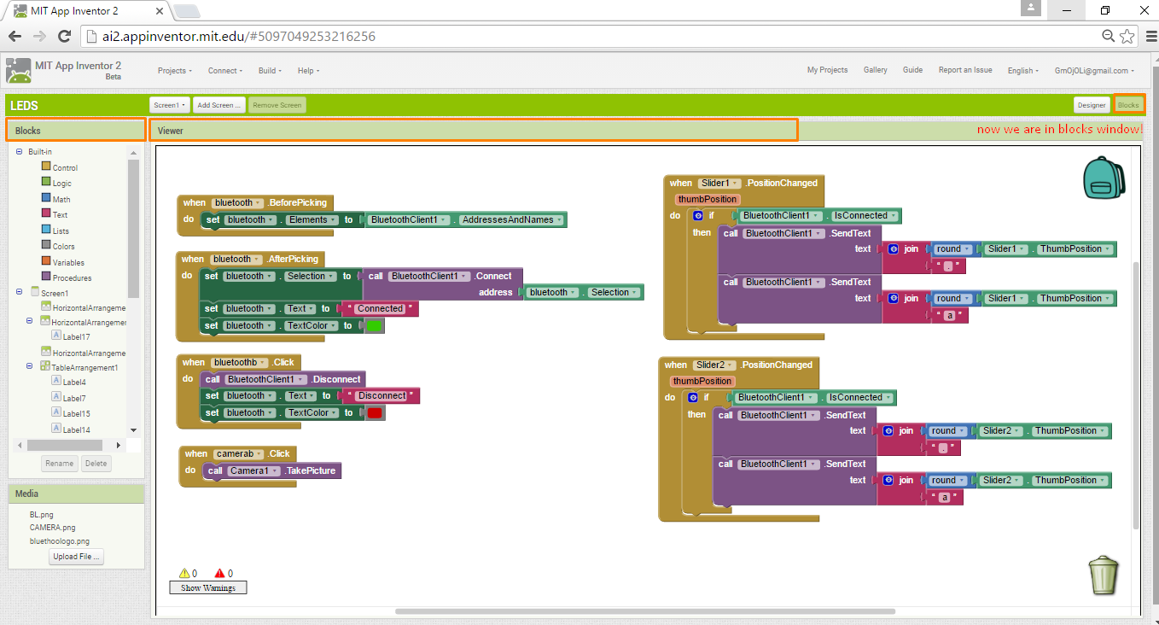Open the account email dropdown
Image resolution: width=1159 pixels, height=625 pixels.
pyautogui.click(x=1094, y=71)
